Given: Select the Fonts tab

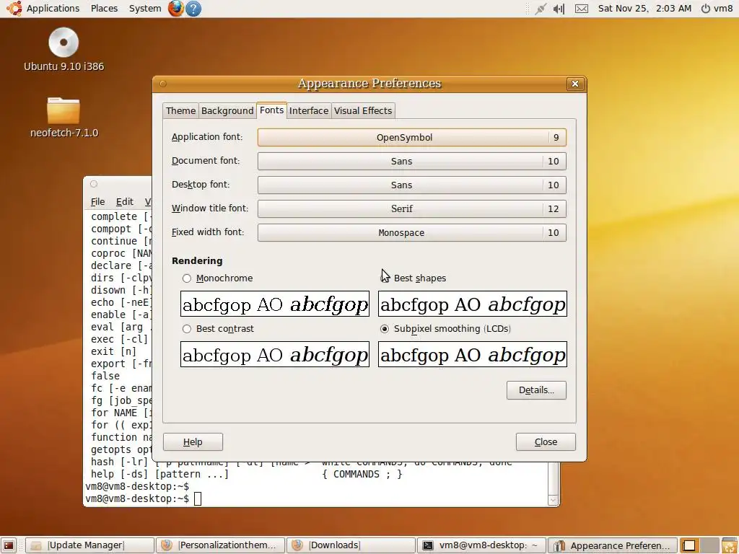Looking at the screenshot, I should tap(271, 110).
